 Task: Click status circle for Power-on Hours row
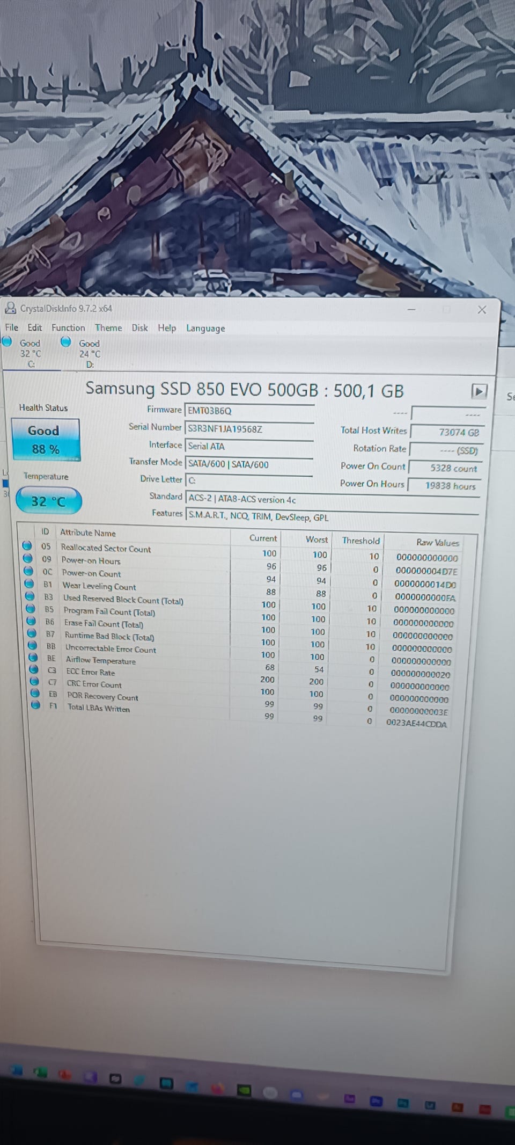tap(28, 558)
